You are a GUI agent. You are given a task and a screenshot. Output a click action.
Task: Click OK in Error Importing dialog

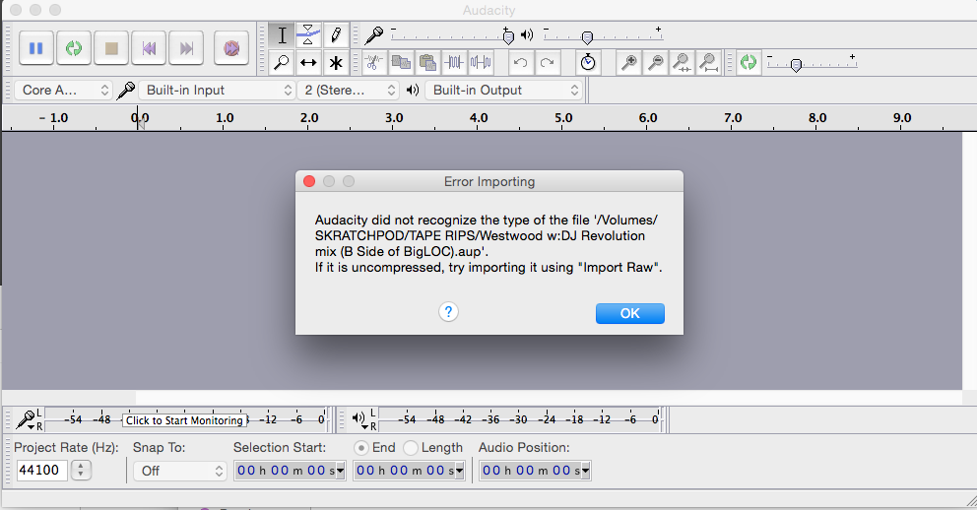coord(630,313)
